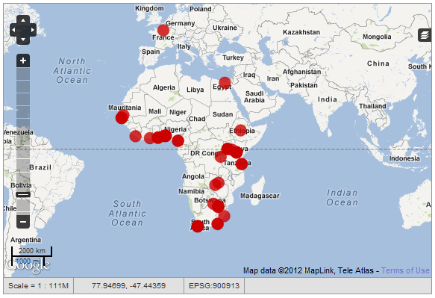Pan the map down with arrow
Viewport: 435px width, 298px height.
point(23,39)
